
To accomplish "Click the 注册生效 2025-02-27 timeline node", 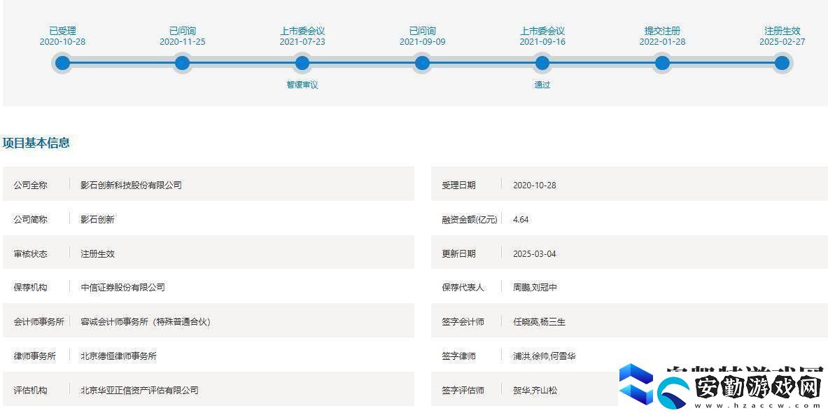I will 782,64.
